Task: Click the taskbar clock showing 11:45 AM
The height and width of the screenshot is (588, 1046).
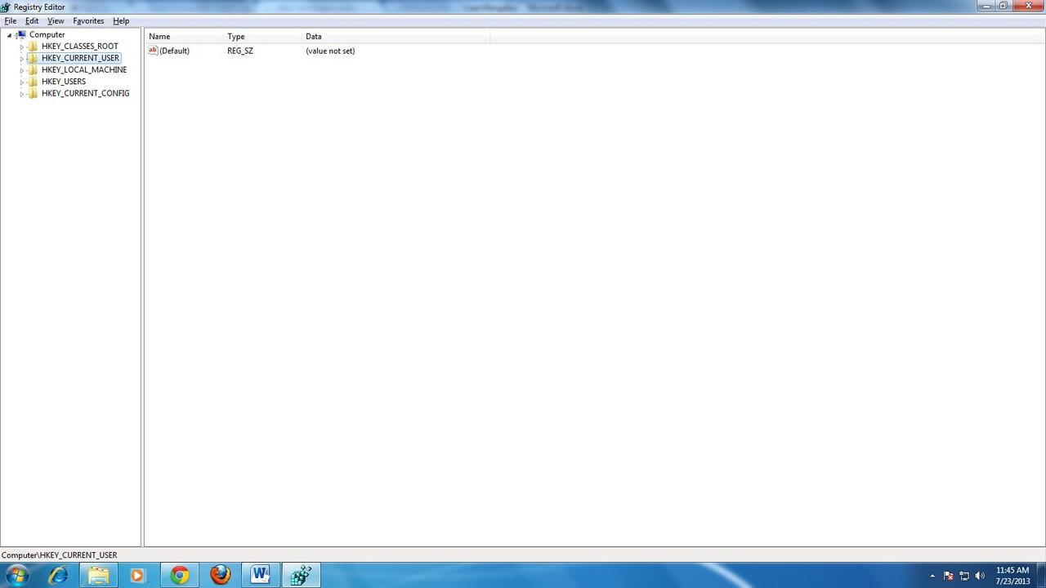Action: pos(1012,576)
